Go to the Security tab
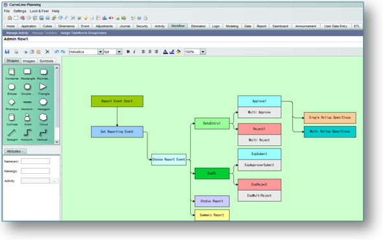 pyautogui.click(x=142, y=26)
